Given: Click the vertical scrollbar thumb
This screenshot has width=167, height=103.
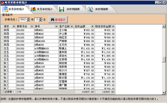Looking at the screenshot, I should pos(164,60).
